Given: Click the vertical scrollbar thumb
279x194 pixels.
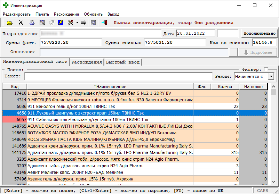Looking at the screenshot, I should pos(273,92).
